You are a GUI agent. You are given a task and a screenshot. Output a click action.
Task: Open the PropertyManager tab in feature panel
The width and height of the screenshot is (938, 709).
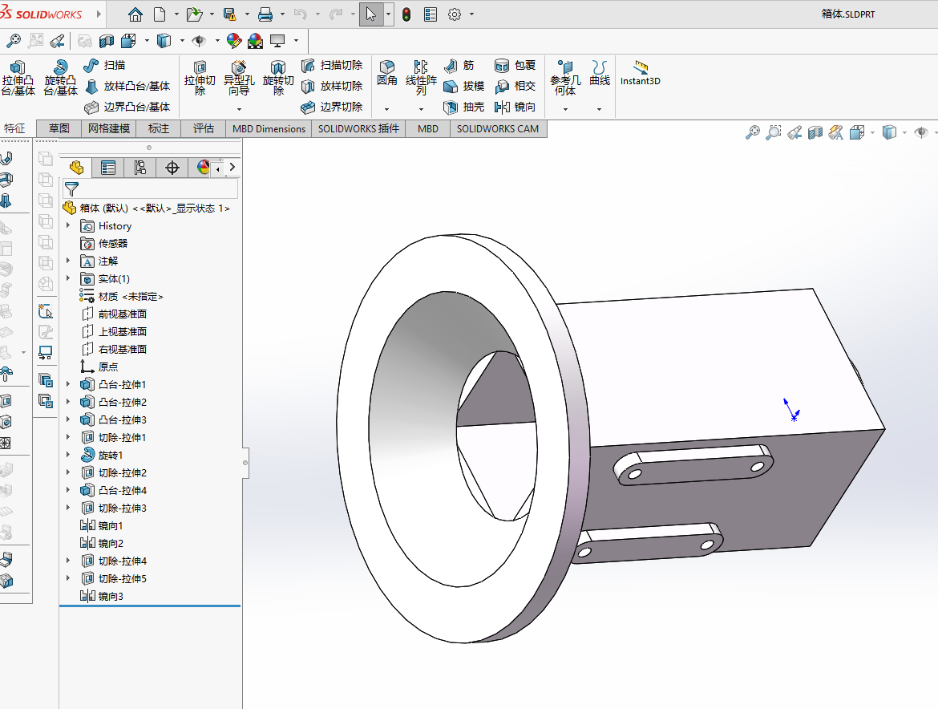coord(108,168)
